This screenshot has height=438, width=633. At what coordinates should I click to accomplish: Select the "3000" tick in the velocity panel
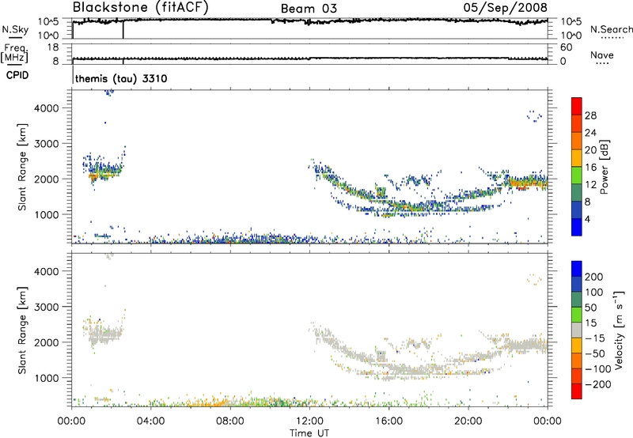[46, 307]
